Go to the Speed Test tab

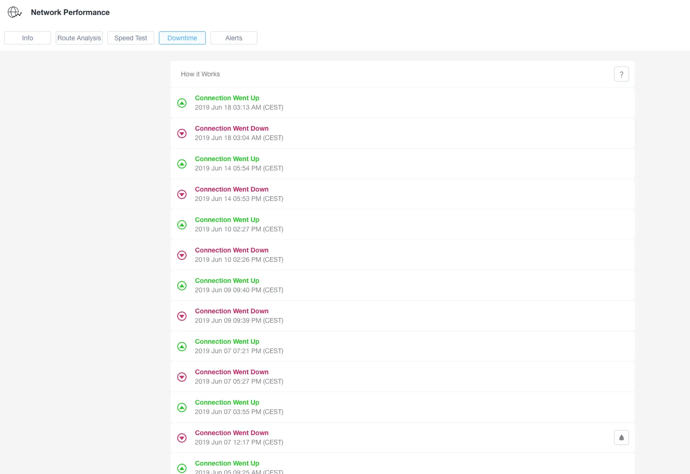(131, 38)
